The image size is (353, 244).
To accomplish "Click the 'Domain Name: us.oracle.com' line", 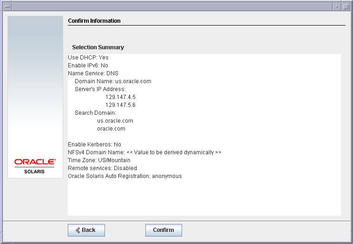I will pos(113,81).
